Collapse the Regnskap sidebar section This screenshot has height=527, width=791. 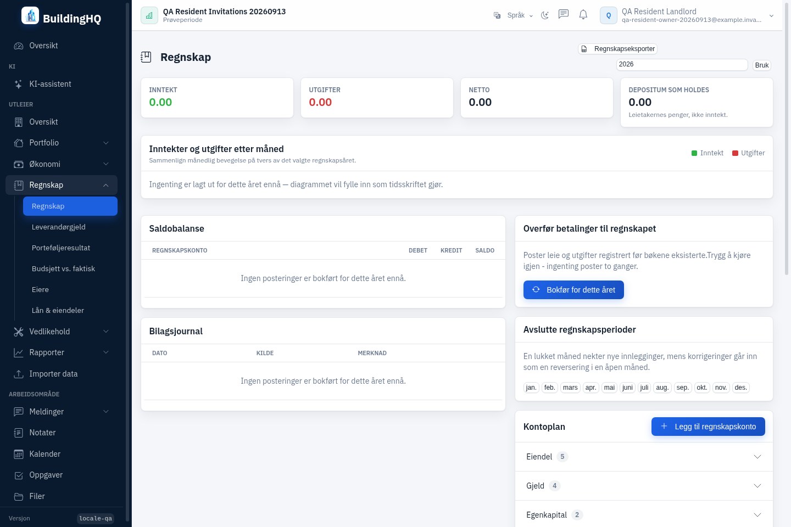[x=62, y=185]
